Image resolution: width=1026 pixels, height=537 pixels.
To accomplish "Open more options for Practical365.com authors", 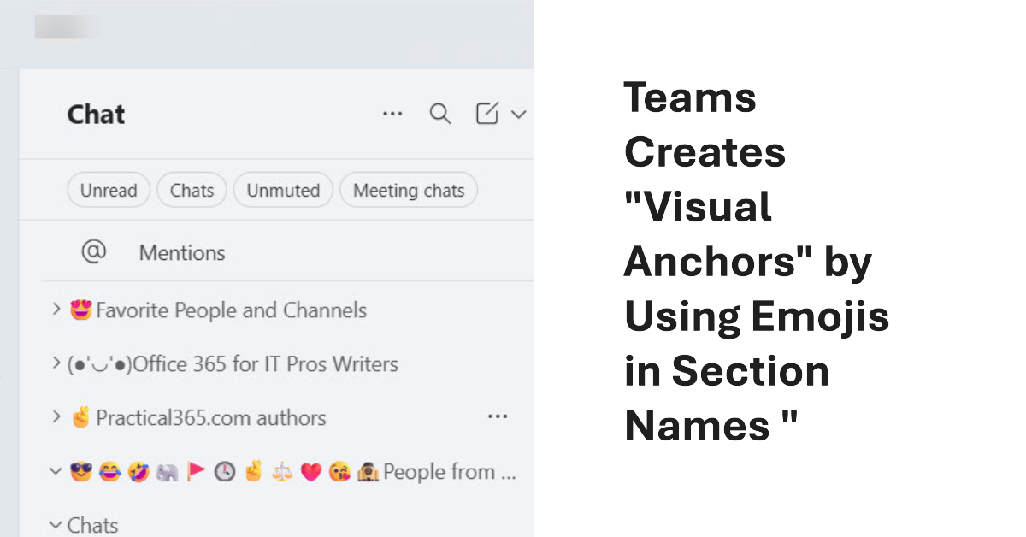I will (498, 416).
